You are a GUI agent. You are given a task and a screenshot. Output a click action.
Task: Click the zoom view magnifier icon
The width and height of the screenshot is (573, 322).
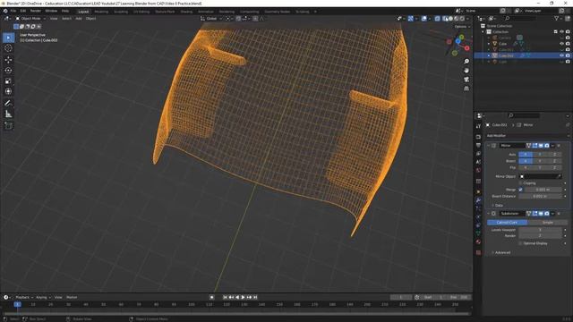466,62
